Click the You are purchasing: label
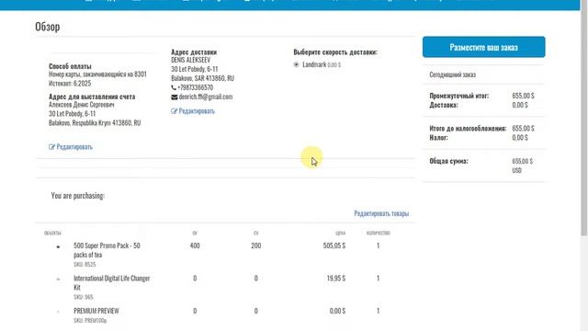This screenshot has width=588, height=331. (x=77, y=196)
